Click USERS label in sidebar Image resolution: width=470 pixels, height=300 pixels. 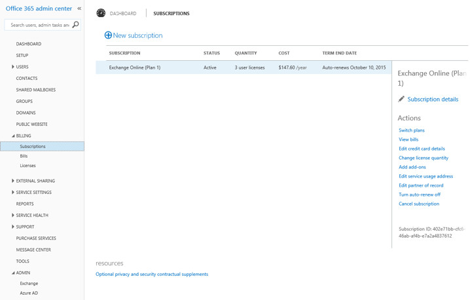click(22, 67)
